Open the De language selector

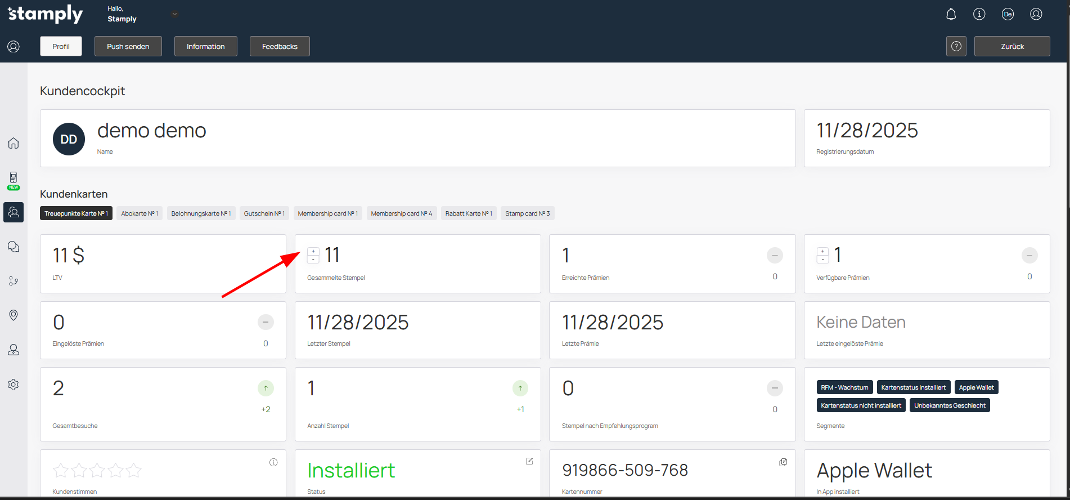[1007, 14]
